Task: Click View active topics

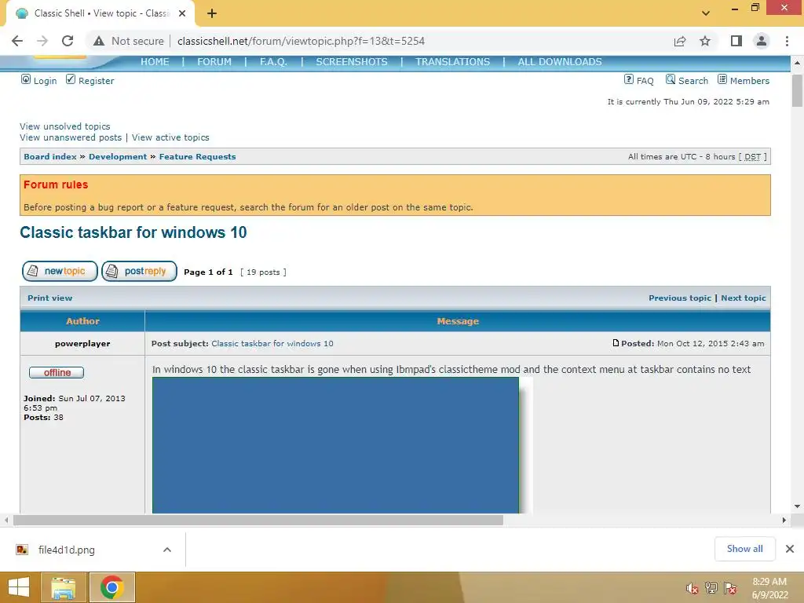Action: coord(170,137)
